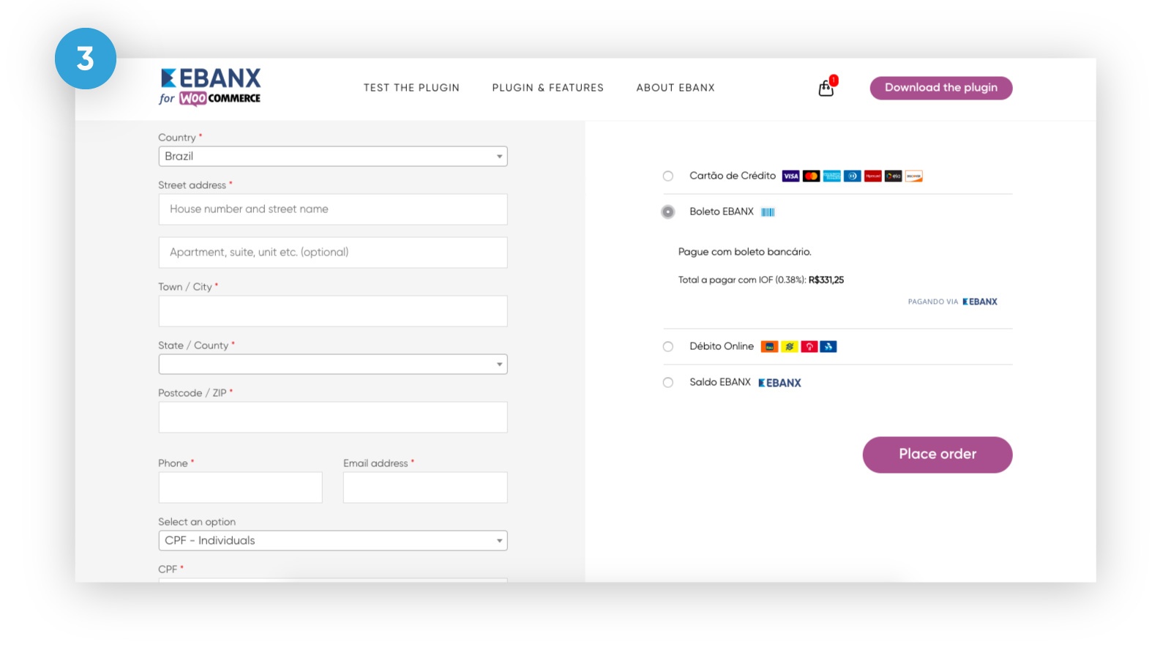Click the Itaú orange bank icon
Screen dimensions: 1171x650
pos(769,347)
